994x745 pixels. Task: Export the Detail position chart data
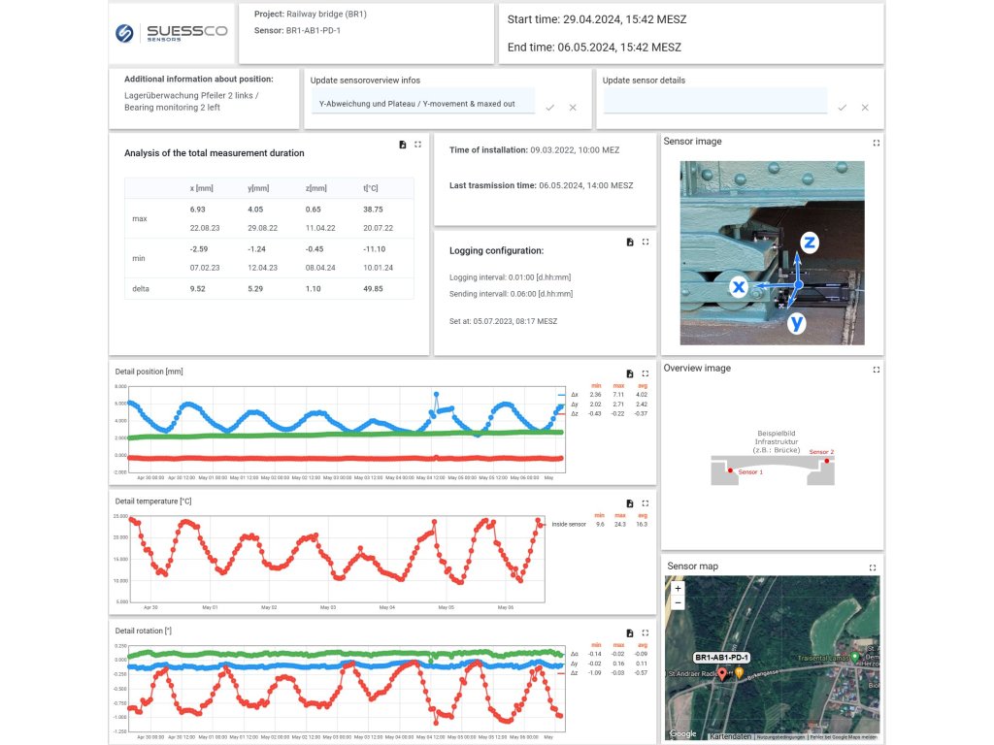tap(630, 372)
